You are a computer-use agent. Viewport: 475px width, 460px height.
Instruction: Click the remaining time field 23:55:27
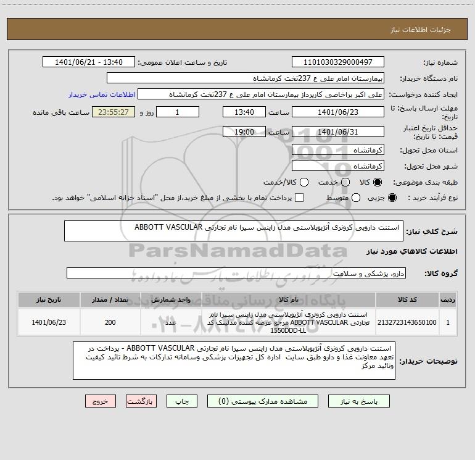click(114, 112)
